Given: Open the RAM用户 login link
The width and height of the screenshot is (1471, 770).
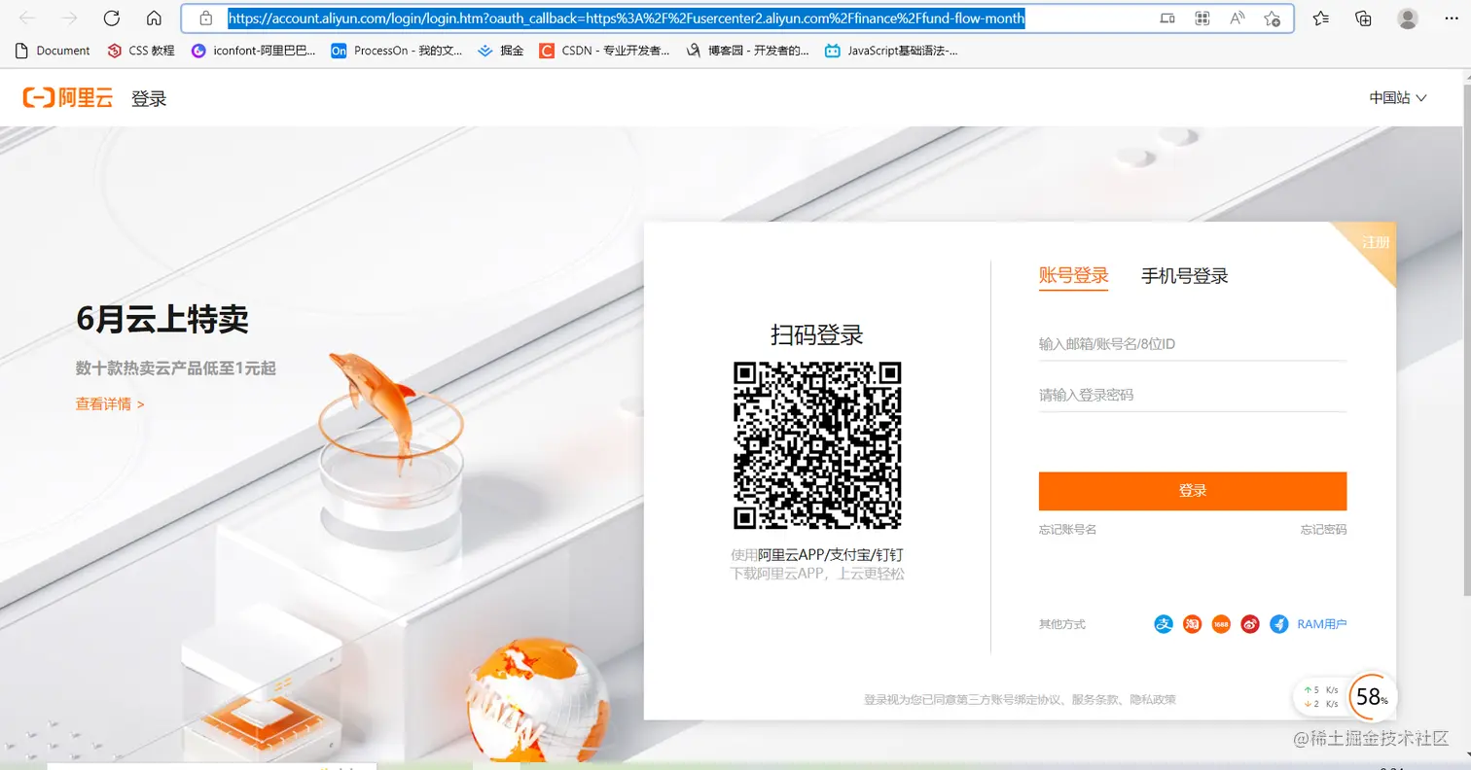Looking at the screenshot, I should point(1322,624).
